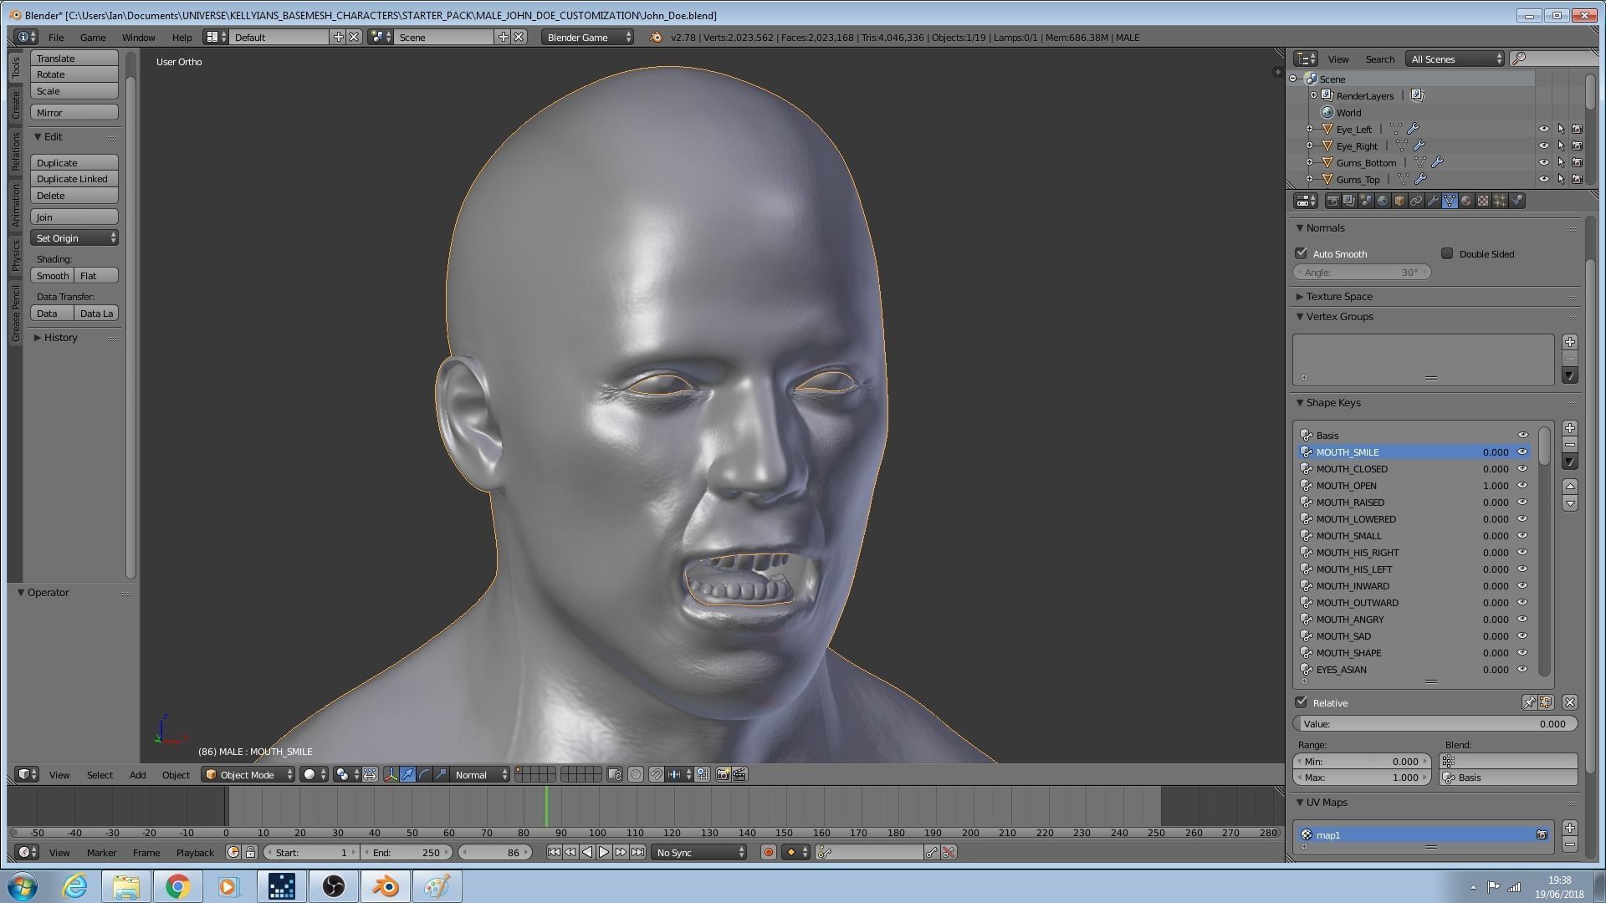The height and width of the screenshot is (903, 1606).
Task: Remove selected shape key with minus button
Action: 1570,445
